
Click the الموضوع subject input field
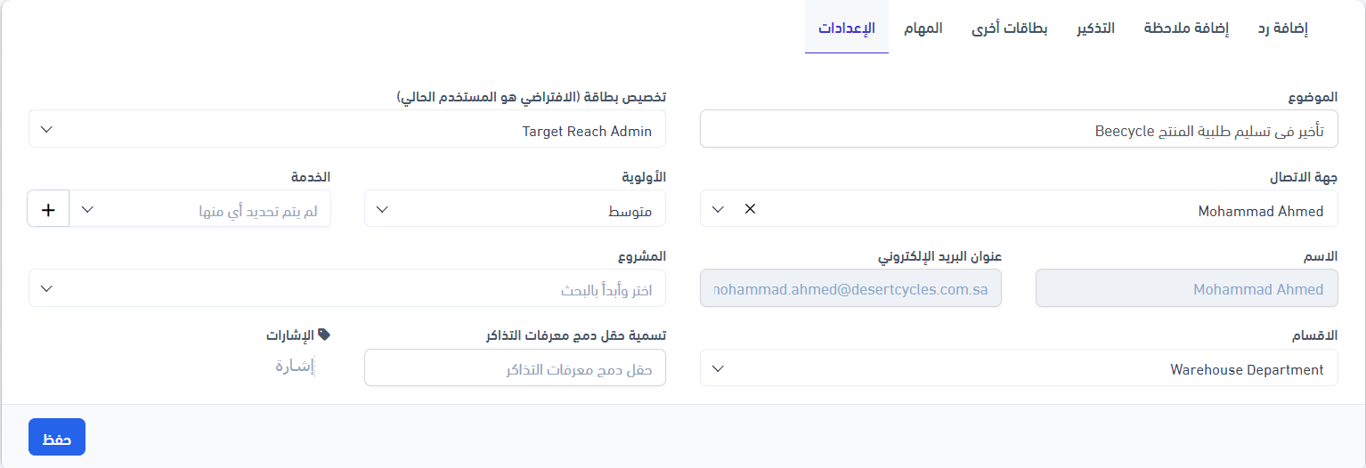(1019, 130)
